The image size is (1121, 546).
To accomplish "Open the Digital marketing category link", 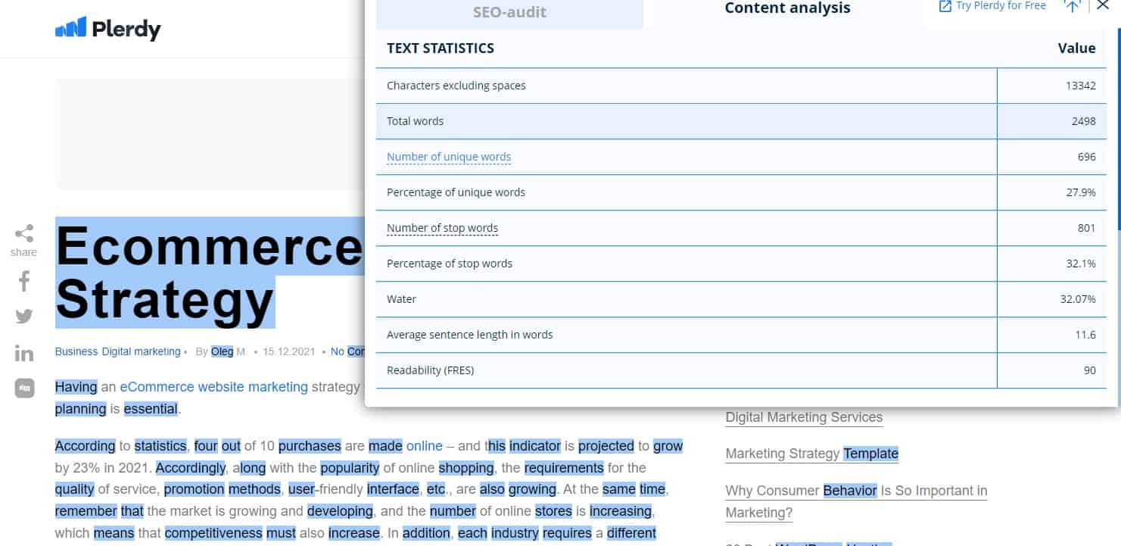I will click(x=141, y=351).
